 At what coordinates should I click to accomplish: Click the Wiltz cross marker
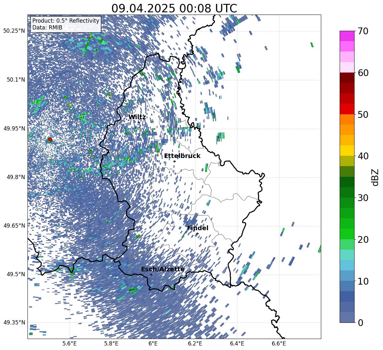[x=139, y=122]
